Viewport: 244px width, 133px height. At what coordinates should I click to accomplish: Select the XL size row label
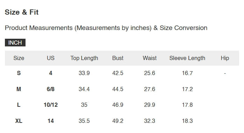(x=19, y=121)
